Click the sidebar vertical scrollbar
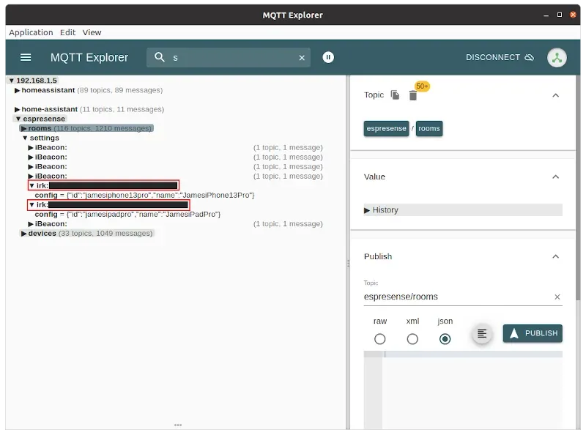 click(578, 187)
